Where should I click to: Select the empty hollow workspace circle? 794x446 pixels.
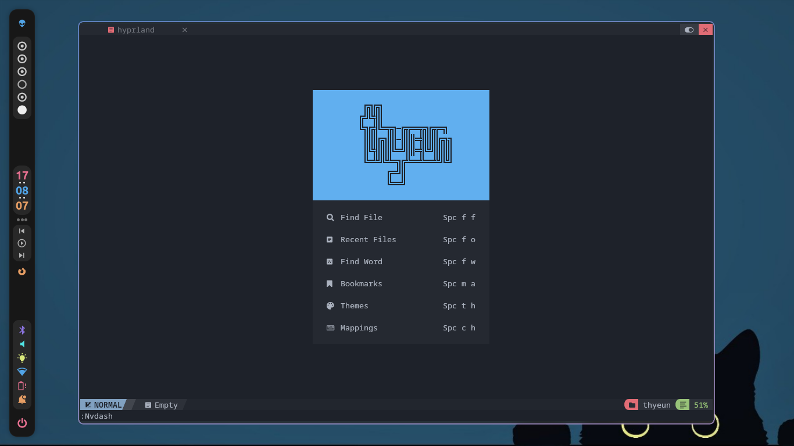22,84
